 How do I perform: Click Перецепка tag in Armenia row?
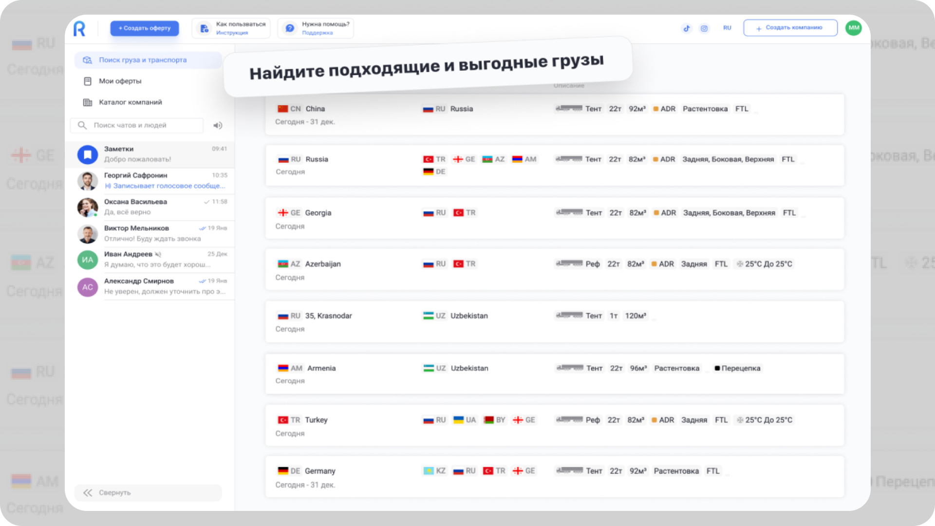point(737,368)
